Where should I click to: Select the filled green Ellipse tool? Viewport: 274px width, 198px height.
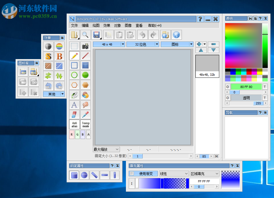[x=85, y=75]
